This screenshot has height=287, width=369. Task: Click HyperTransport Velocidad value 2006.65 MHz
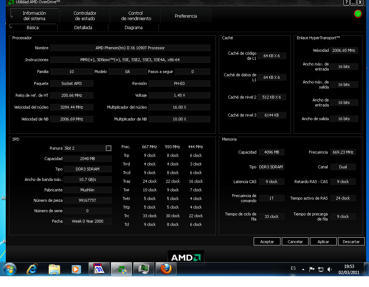pos(344,50)
